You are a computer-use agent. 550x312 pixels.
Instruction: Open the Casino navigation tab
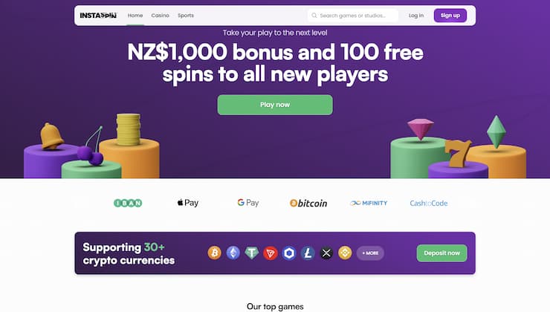pyautogui.click(x=160, y=16)
